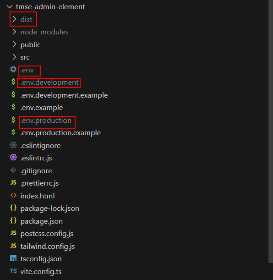Screen dimensions: 273x280
Task: Click the blue TS icon beside tsconfig.json
Action: 13,258
